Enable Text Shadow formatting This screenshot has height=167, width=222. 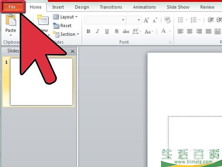(116, 31)
